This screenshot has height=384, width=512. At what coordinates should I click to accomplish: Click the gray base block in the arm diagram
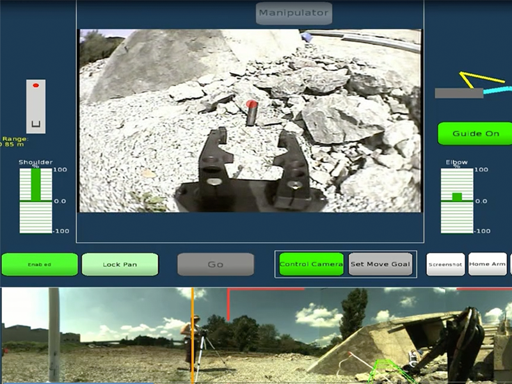click(458, 93)
